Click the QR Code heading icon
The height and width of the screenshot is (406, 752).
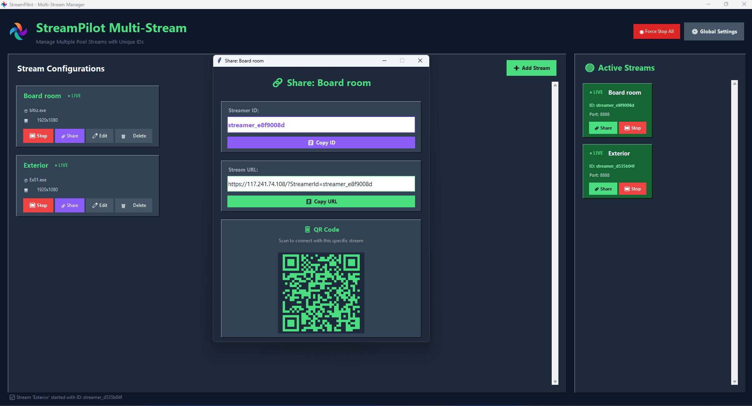(x=307, y=229)
